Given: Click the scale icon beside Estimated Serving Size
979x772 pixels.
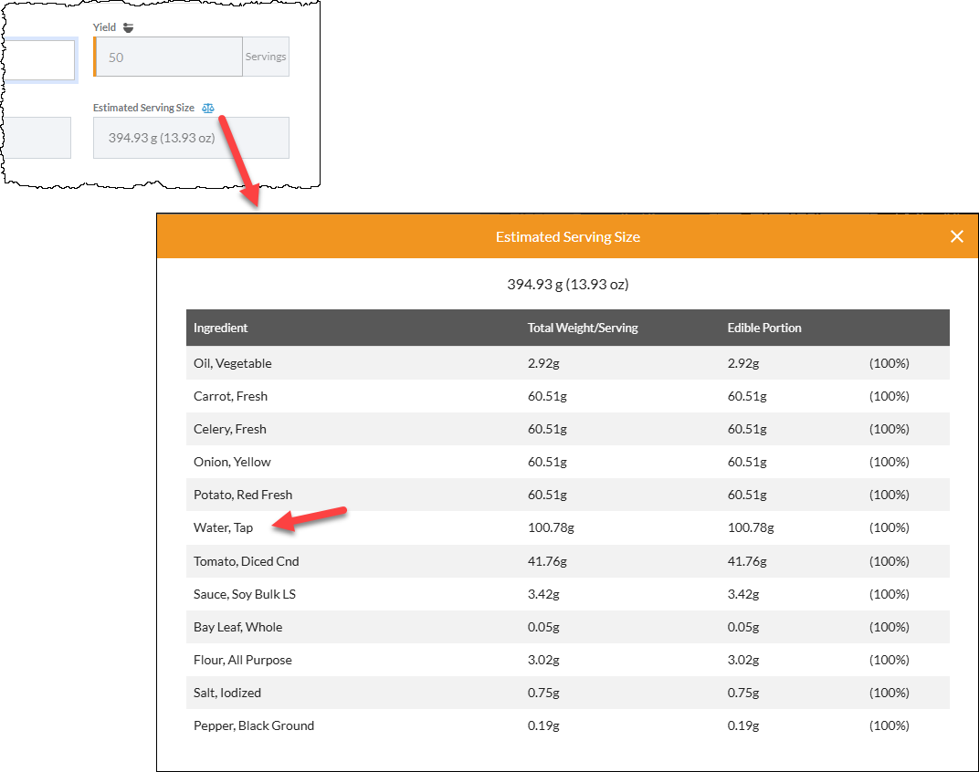Looking at the screenshot, I should (208, 108).
